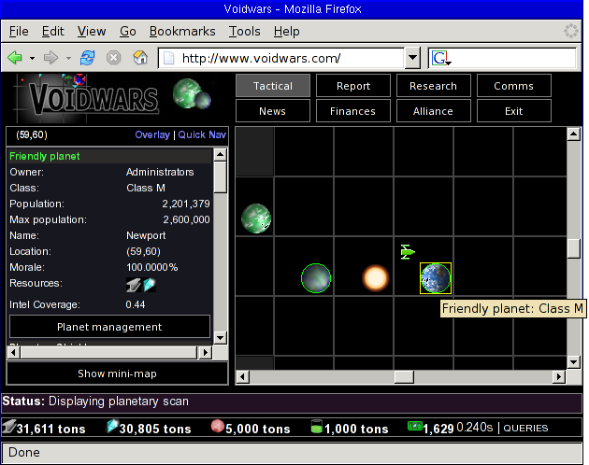Click the QUERIES link in bottom bar
The height and width of the screenshot is (465, 589).
[525, 429]
